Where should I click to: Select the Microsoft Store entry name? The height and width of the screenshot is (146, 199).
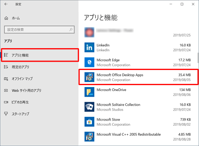(x=108, y=119)
